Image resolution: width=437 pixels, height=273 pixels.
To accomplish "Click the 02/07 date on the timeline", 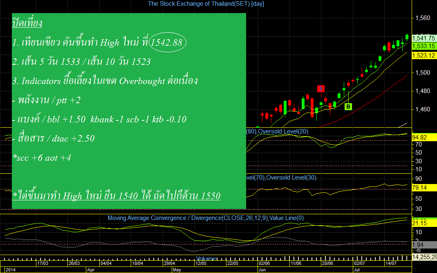I will (359, 263).
